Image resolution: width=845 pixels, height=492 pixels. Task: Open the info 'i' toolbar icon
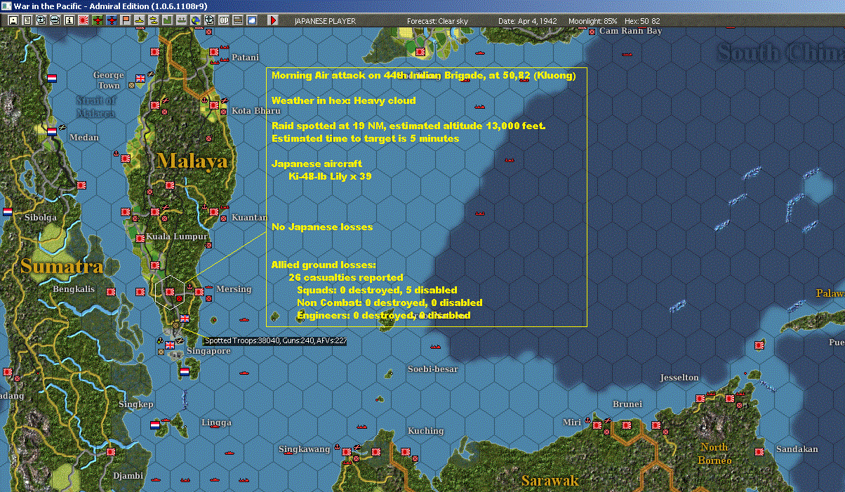(69, 20)
